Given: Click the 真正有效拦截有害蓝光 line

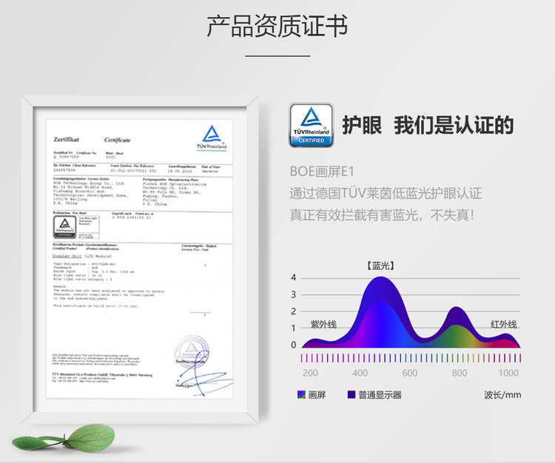Looking at the screenshot, I should click(x=382, y=214).
